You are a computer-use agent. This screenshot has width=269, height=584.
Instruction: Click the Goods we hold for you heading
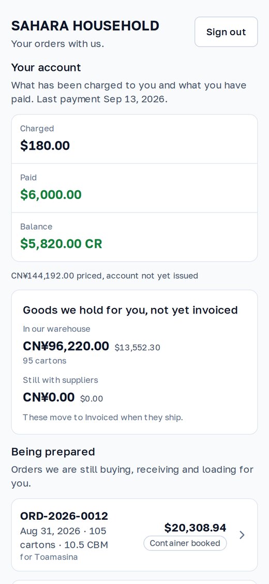point(130,310)
